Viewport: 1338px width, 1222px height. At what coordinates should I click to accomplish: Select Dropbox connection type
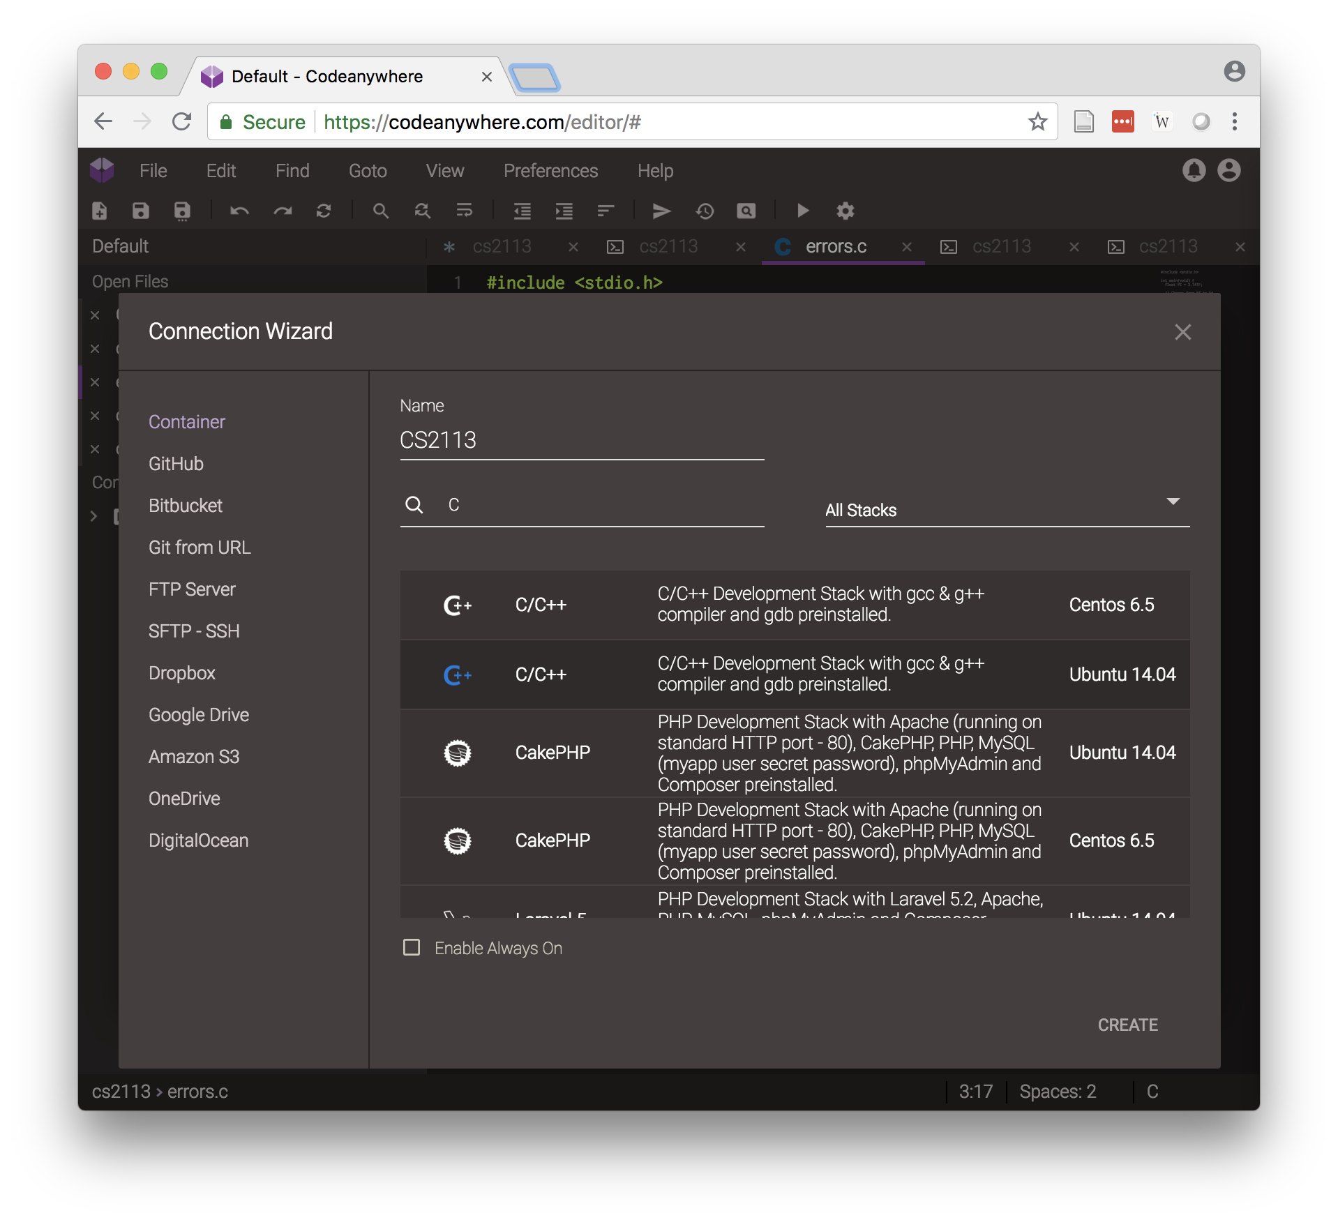pyautogui.click(x=182, y=673)
